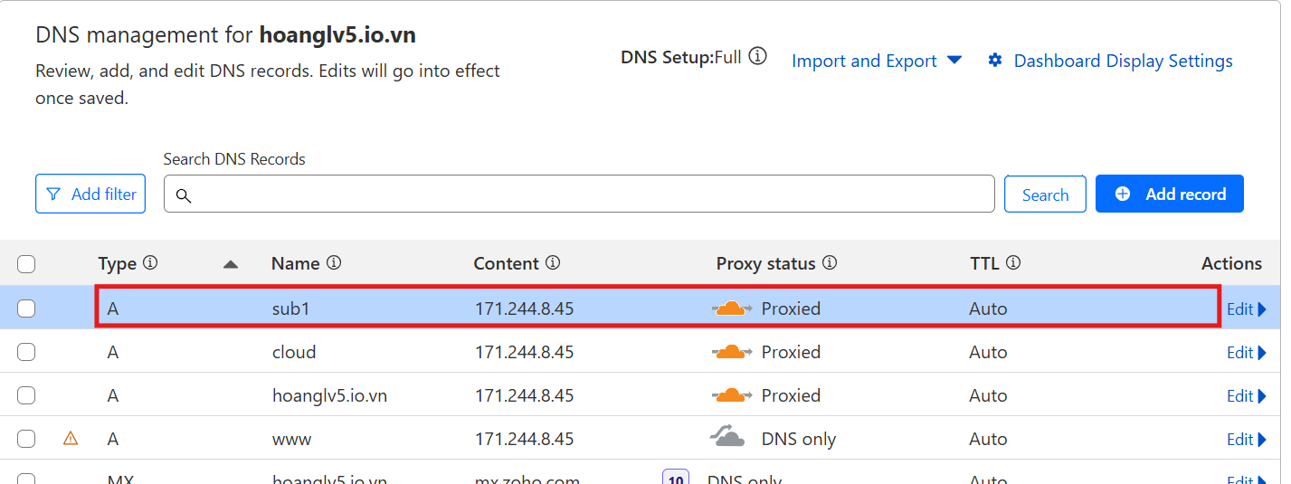Click the info icon next to Type header
This screenshot has height=484, width=1291.
(150, 263)
